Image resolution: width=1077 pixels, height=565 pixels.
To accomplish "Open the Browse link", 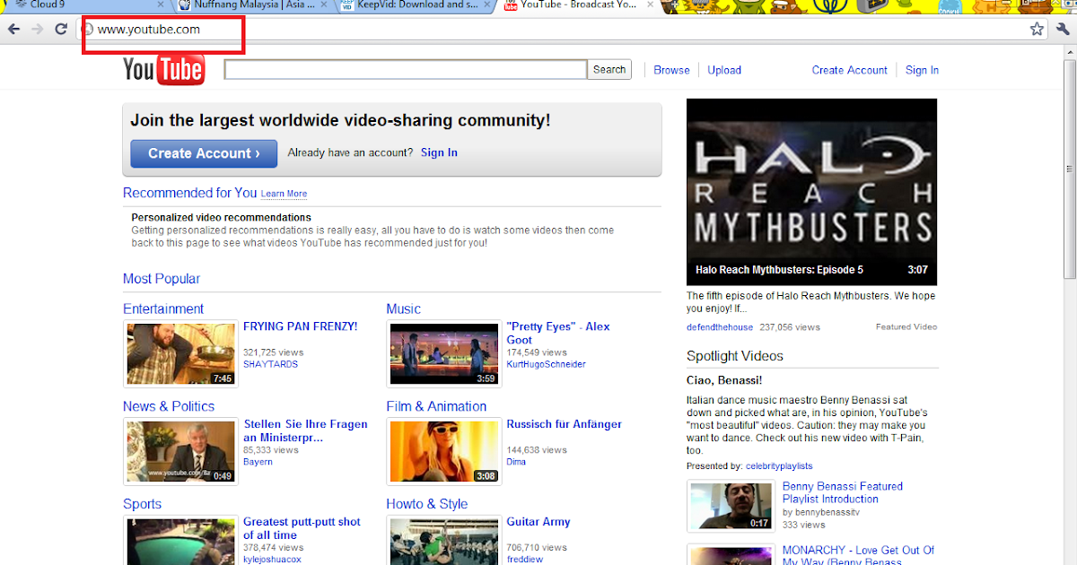I will click(671, 70).
